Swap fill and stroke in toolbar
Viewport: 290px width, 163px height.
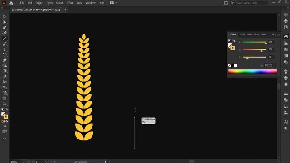[7, 110]
